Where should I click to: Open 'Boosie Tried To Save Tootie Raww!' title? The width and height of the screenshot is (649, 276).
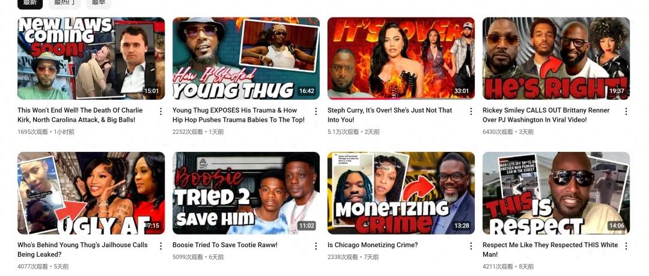click(x=225, y=245)
